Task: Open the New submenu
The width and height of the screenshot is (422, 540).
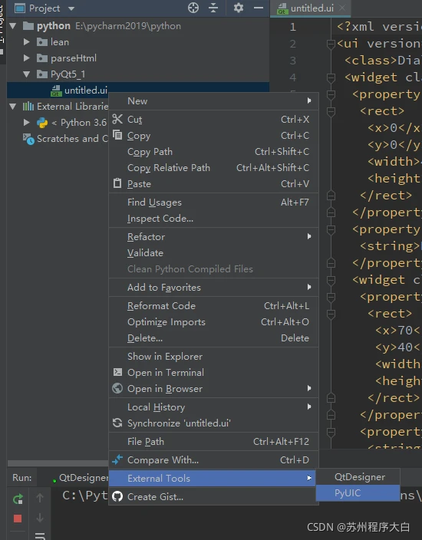Action: [x=213, y=101]
